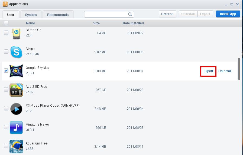Click the Refresh button
The height and width of the screenshot is (155, 243).
tap(167, 14)
